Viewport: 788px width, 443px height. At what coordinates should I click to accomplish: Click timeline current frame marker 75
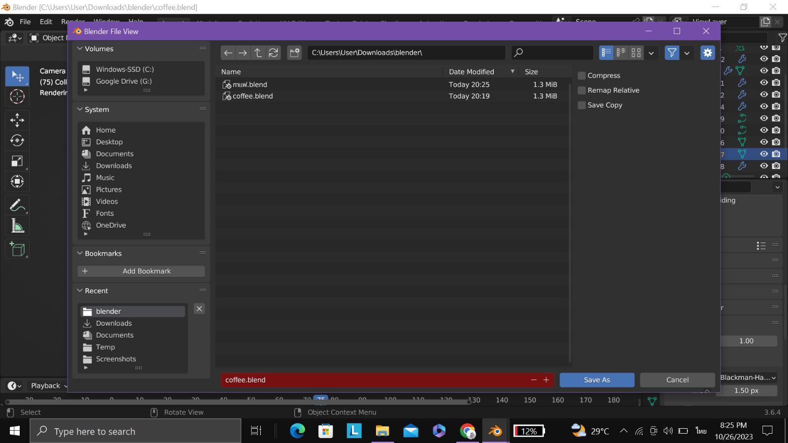point(321,399)
